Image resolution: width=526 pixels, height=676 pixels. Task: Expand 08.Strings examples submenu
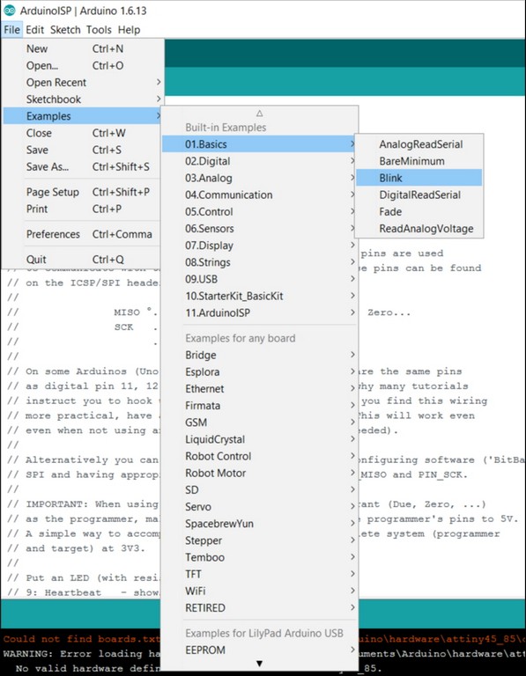259,261
